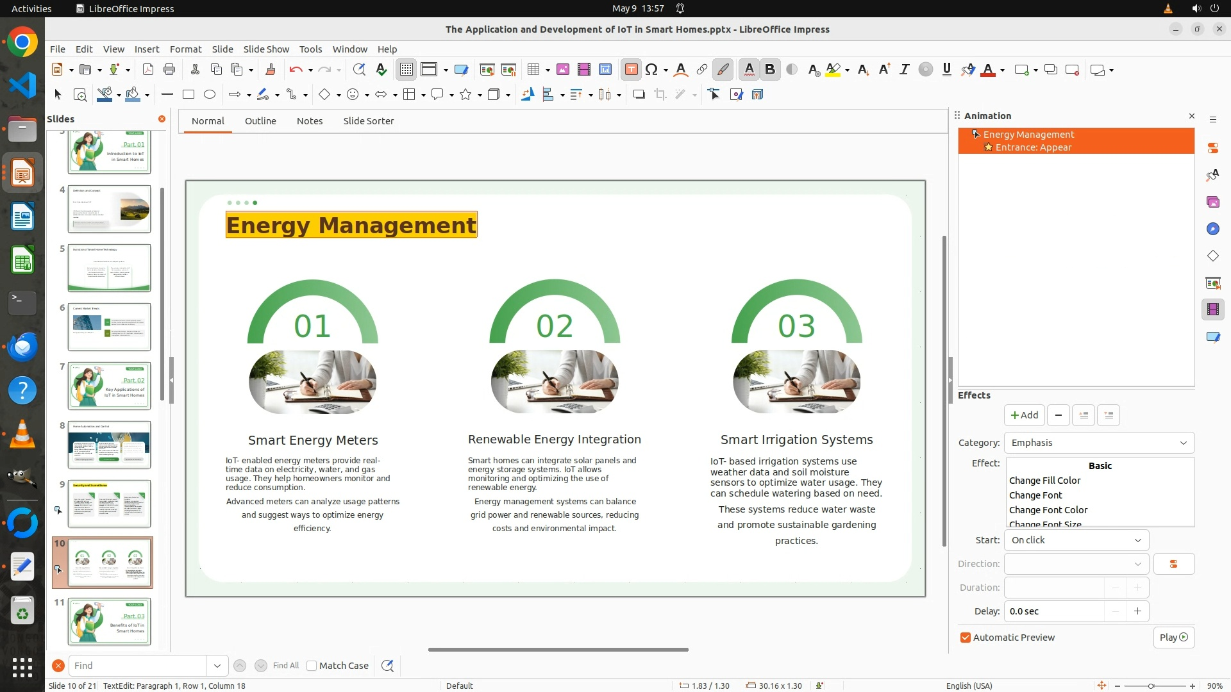Toggle the Display Grid toolbar icon

click(x=406, y=70)
